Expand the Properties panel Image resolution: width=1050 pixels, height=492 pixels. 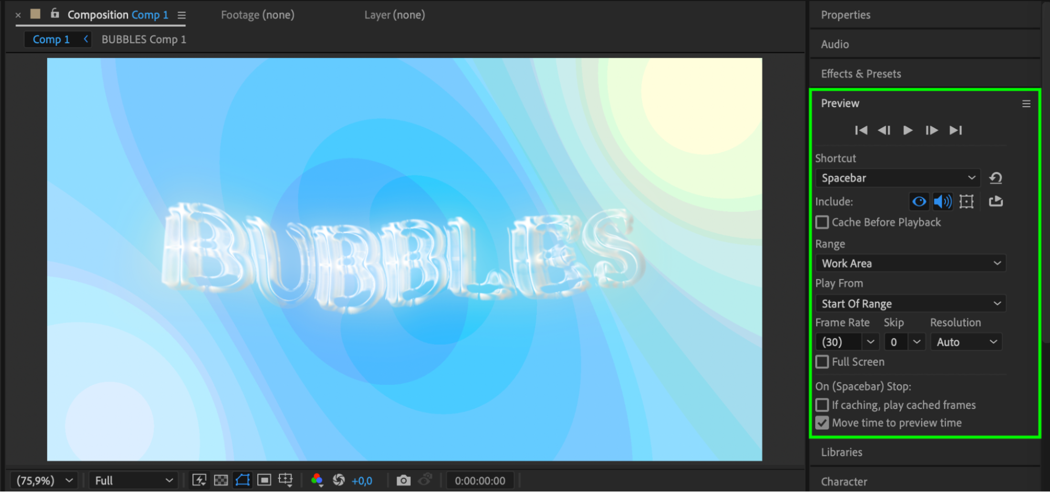click(x=846, y=15)
